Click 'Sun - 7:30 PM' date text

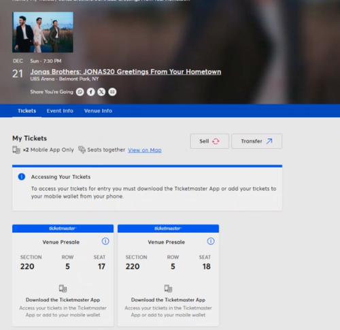[x=46, y=61]
